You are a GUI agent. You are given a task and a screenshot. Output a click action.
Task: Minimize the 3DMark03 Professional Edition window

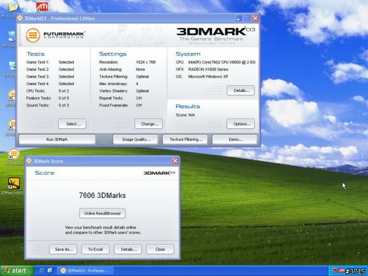pos(239,18)
